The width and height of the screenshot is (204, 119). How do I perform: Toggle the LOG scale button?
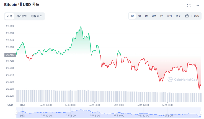pos(197,16)
